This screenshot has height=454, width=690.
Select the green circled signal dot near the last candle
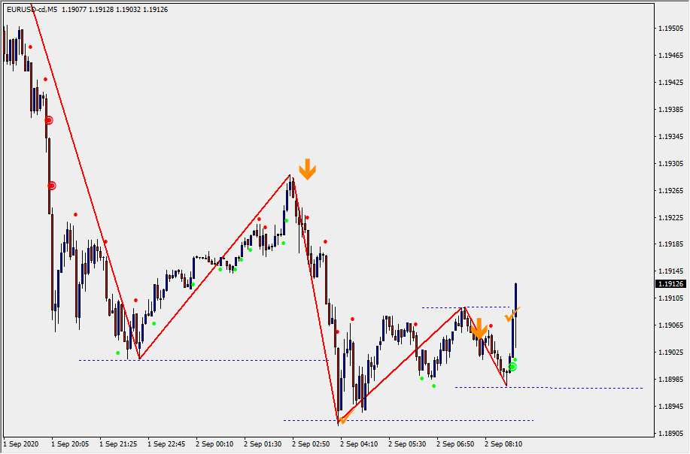click(512, 367)
